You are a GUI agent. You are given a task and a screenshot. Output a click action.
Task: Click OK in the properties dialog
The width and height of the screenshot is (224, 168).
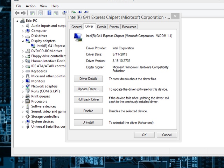[144, 135]
